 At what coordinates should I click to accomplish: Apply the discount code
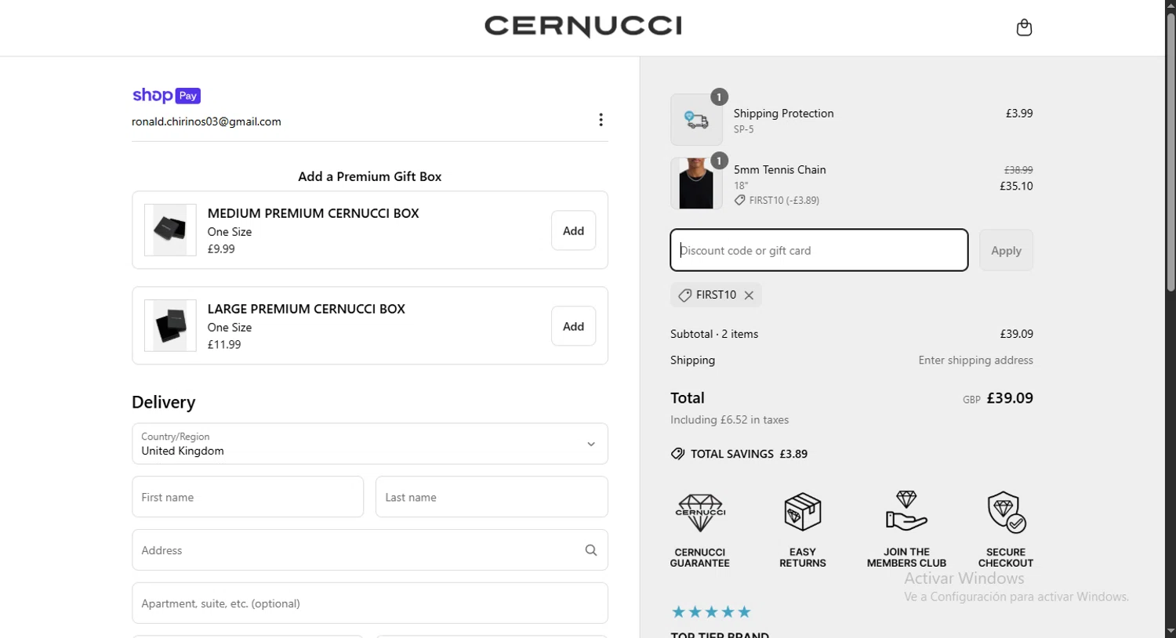[x=1006, y=250]
